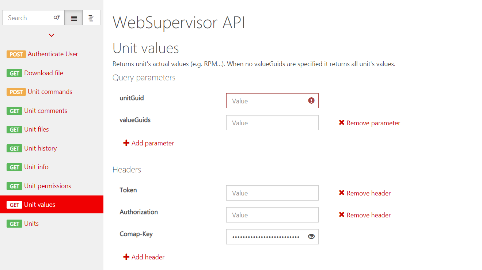
Task: Click the Authorization header label
Action: 139,212
